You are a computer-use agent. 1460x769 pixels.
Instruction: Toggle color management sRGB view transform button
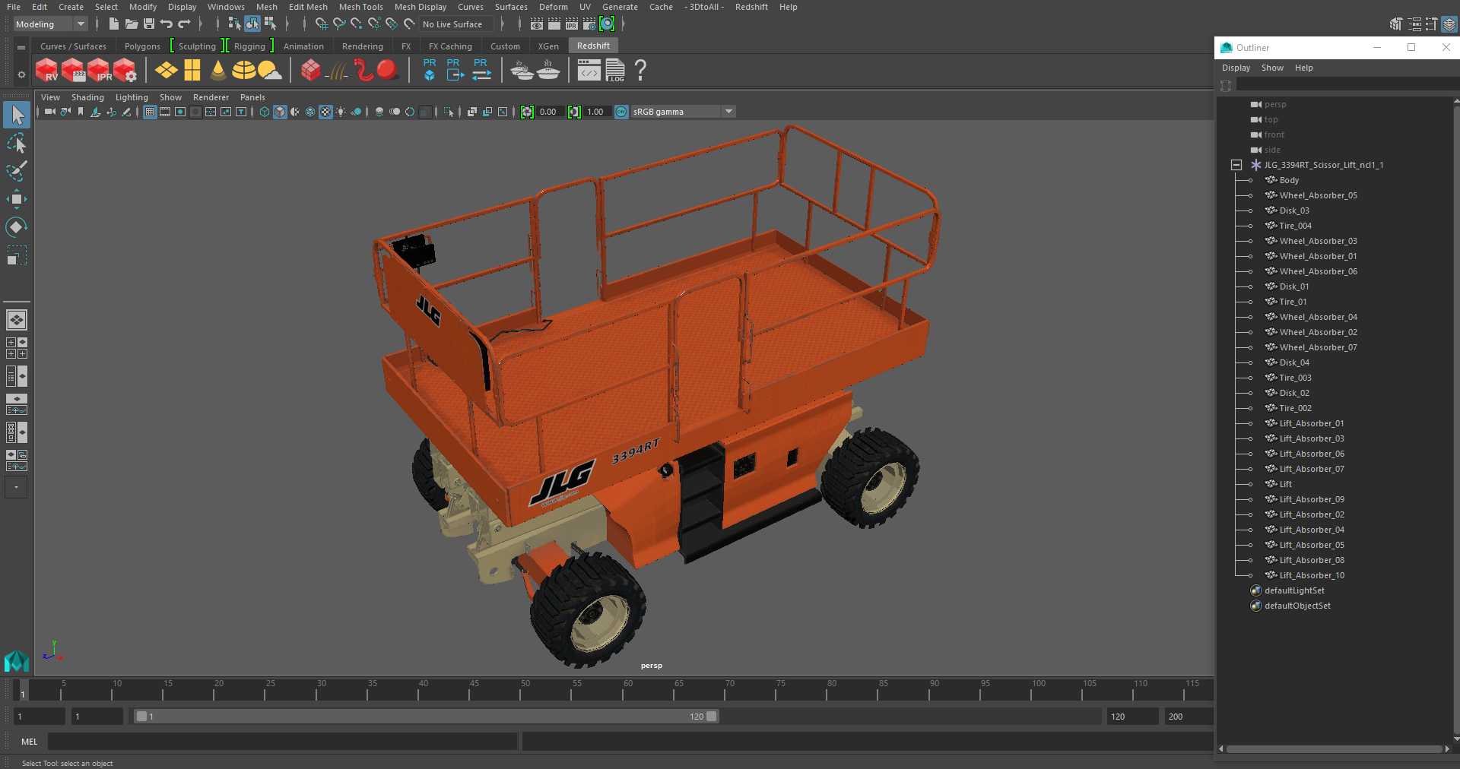coord(621,112)
